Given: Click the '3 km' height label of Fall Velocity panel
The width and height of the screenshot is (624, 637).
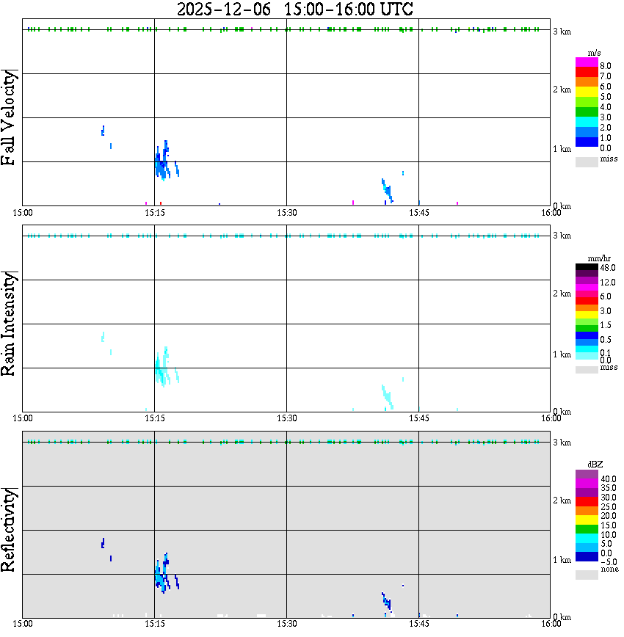Looking at the screenshot, I should [562, 32].
